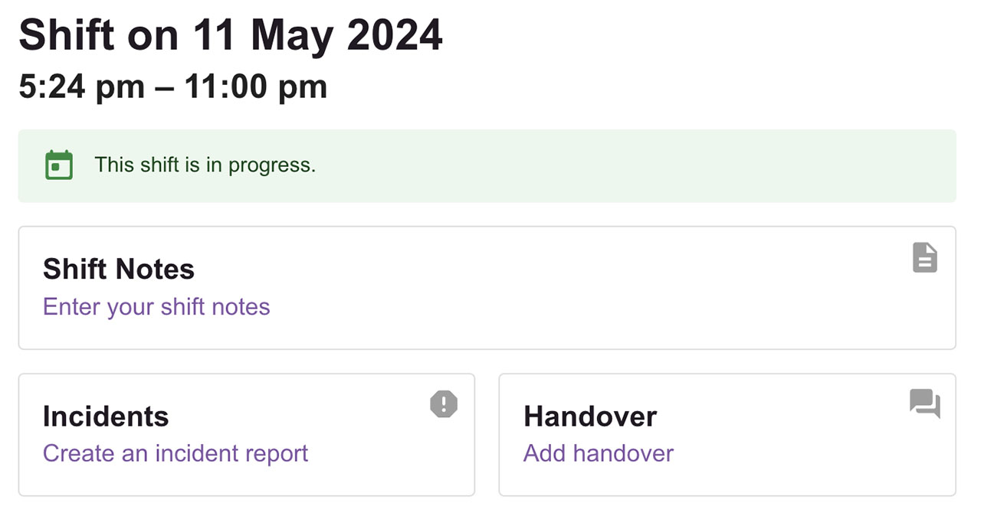The height and width of the screenshot is (516, 981).
Task: Click the 'This shift is in progress.' message
Action: [205, 165]
